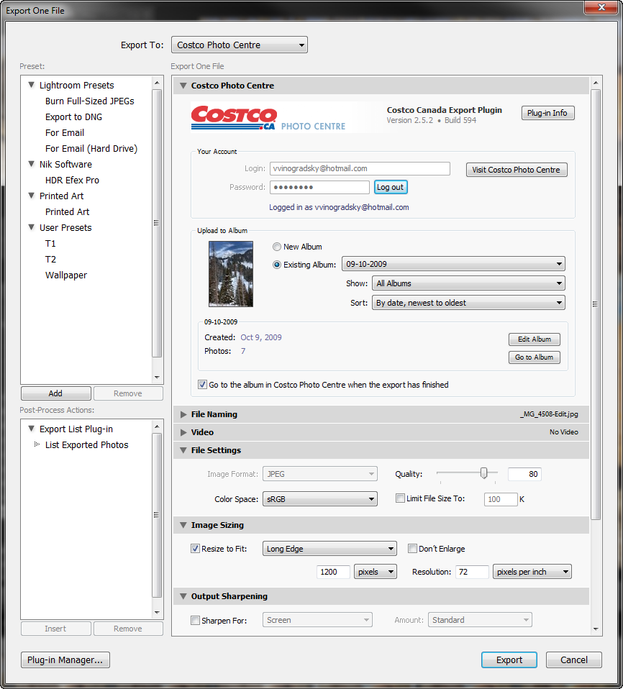This screenshot has width=623, height=689.
Task: Click the Resolution 72 field
Action: tap(472, 572)
